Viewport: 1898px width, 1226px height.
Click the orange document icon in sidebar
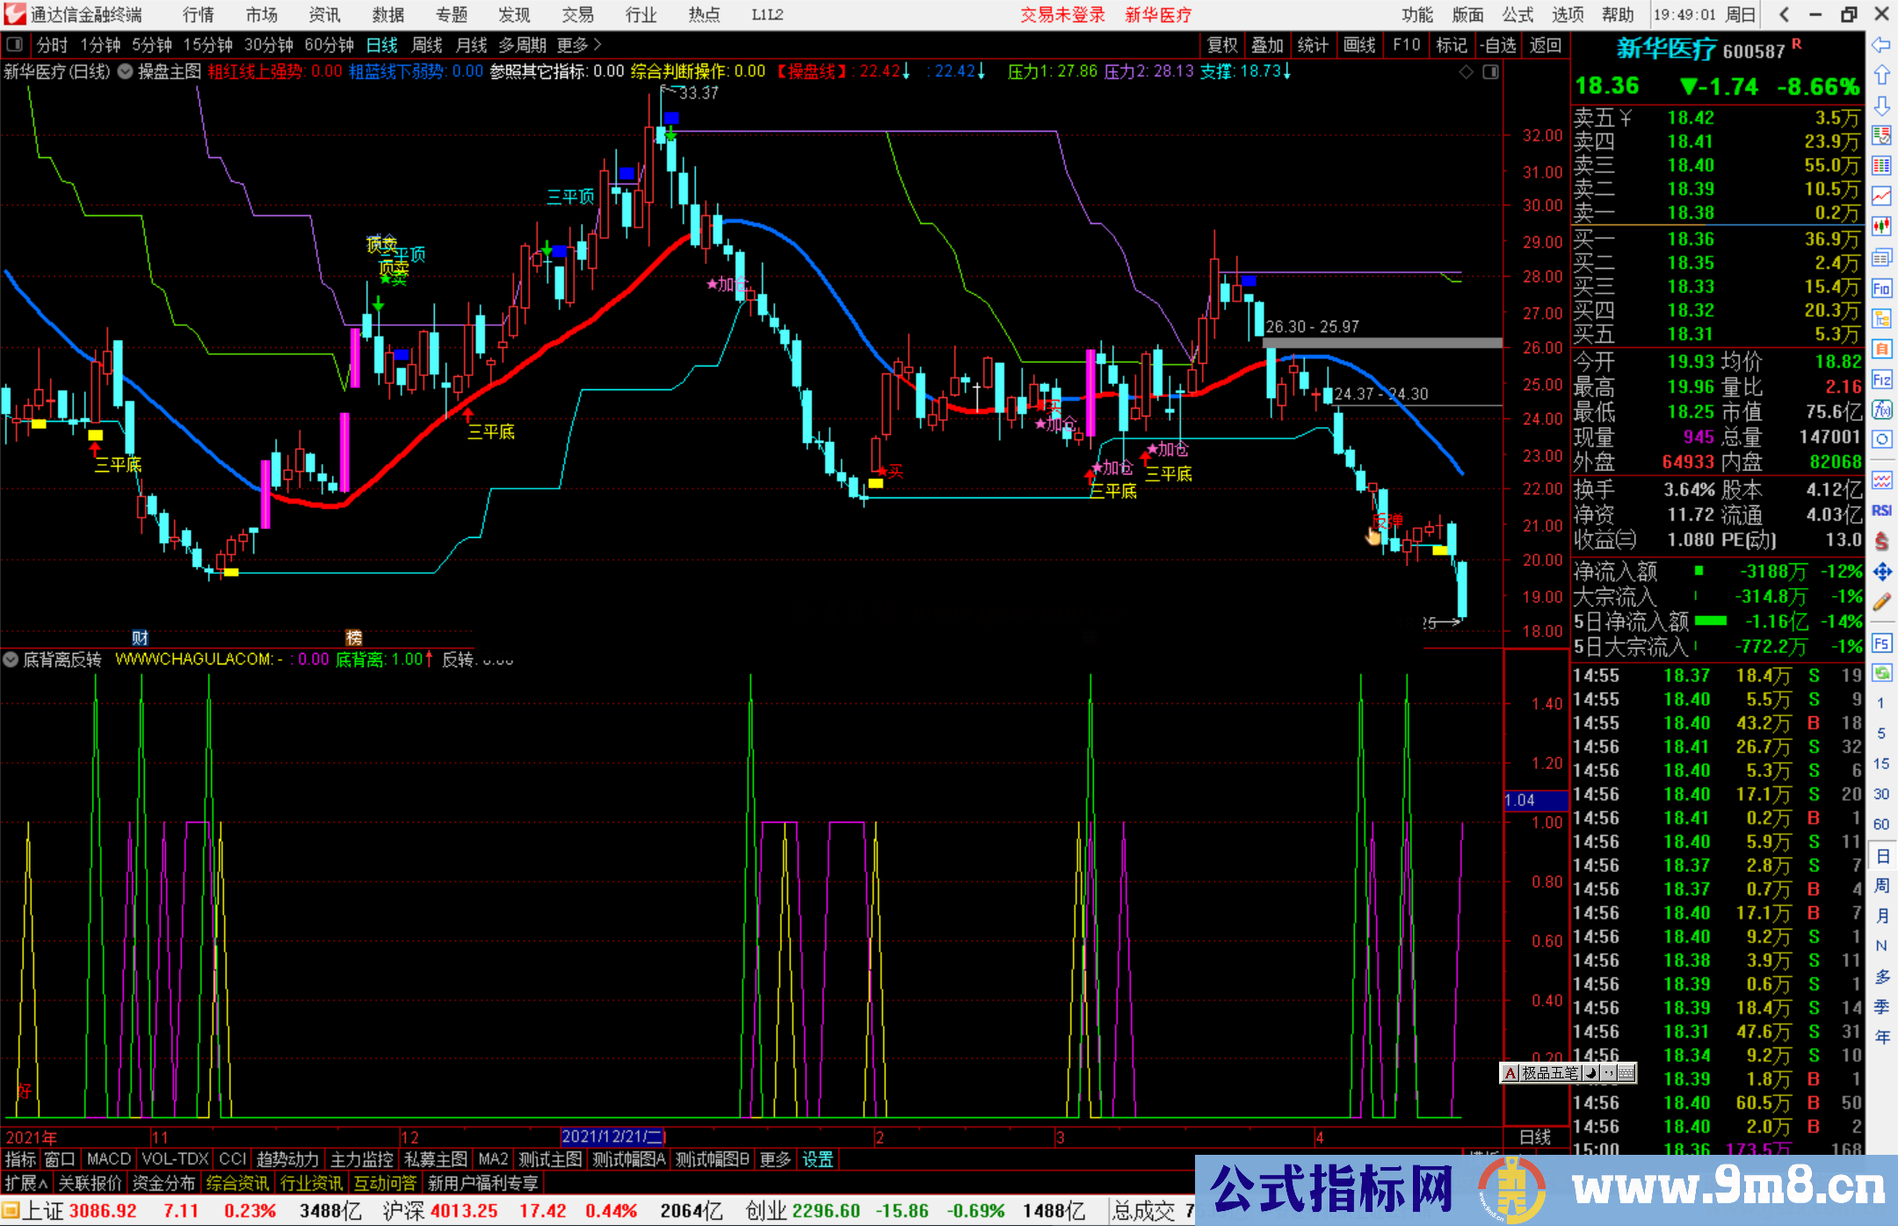coord(1881,349)
